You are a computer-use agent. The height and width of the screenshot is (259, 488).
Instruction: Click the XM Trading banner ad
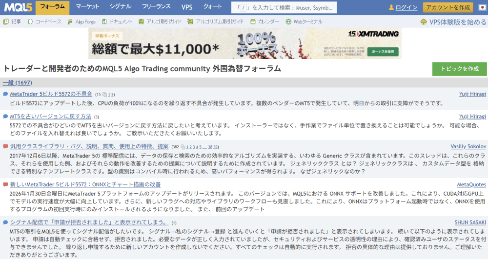pyautogui.click(x=244, y=43)
